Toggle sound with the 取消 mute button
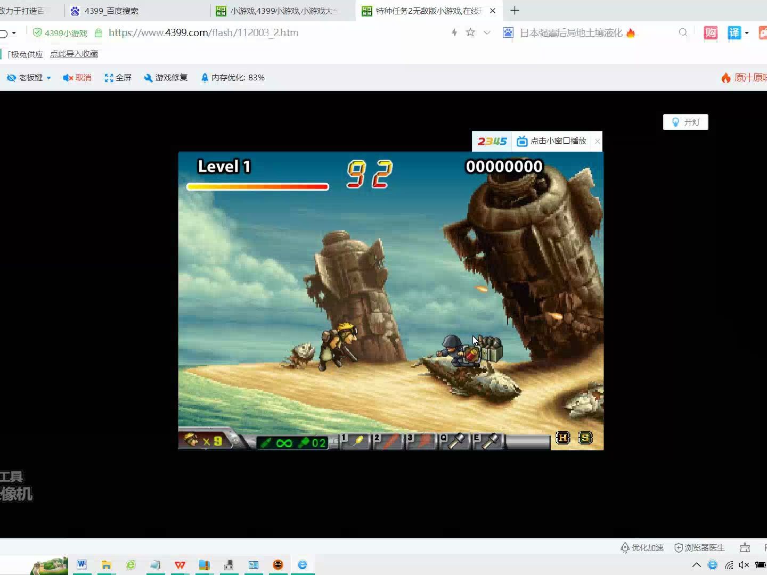767x575 pixels. point(77,78)
